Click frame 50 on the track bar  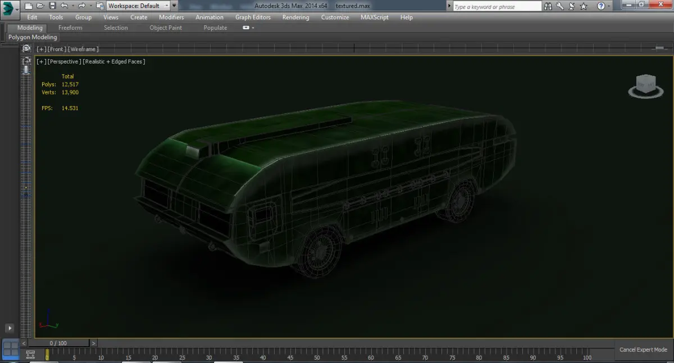(317, 355)
